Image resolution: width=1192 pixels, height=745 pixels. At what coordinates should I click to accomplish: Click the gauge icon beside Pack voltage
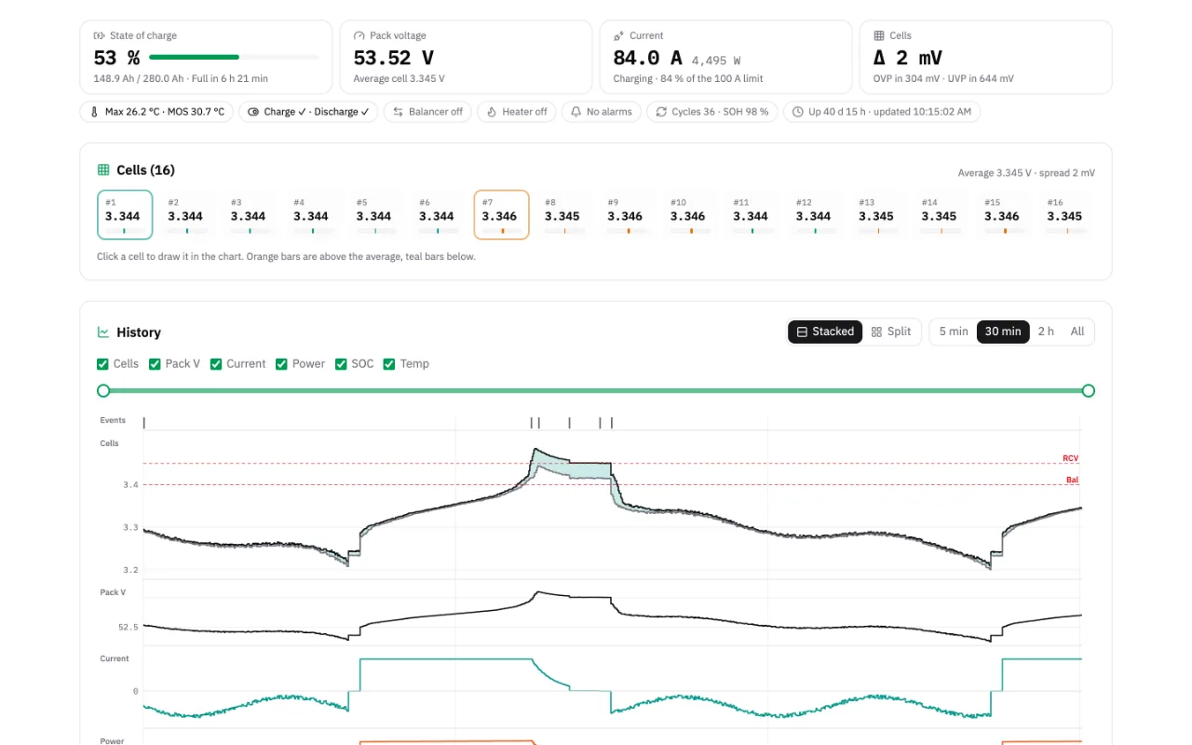pos(359,35)
